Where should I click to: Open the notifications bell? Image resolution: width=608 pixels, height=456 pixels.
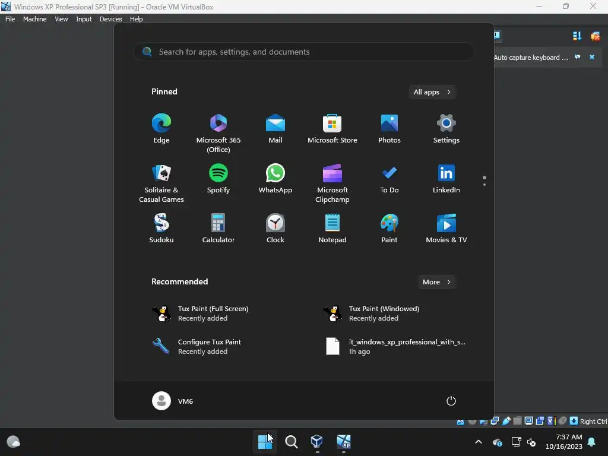tap(592, 442)
